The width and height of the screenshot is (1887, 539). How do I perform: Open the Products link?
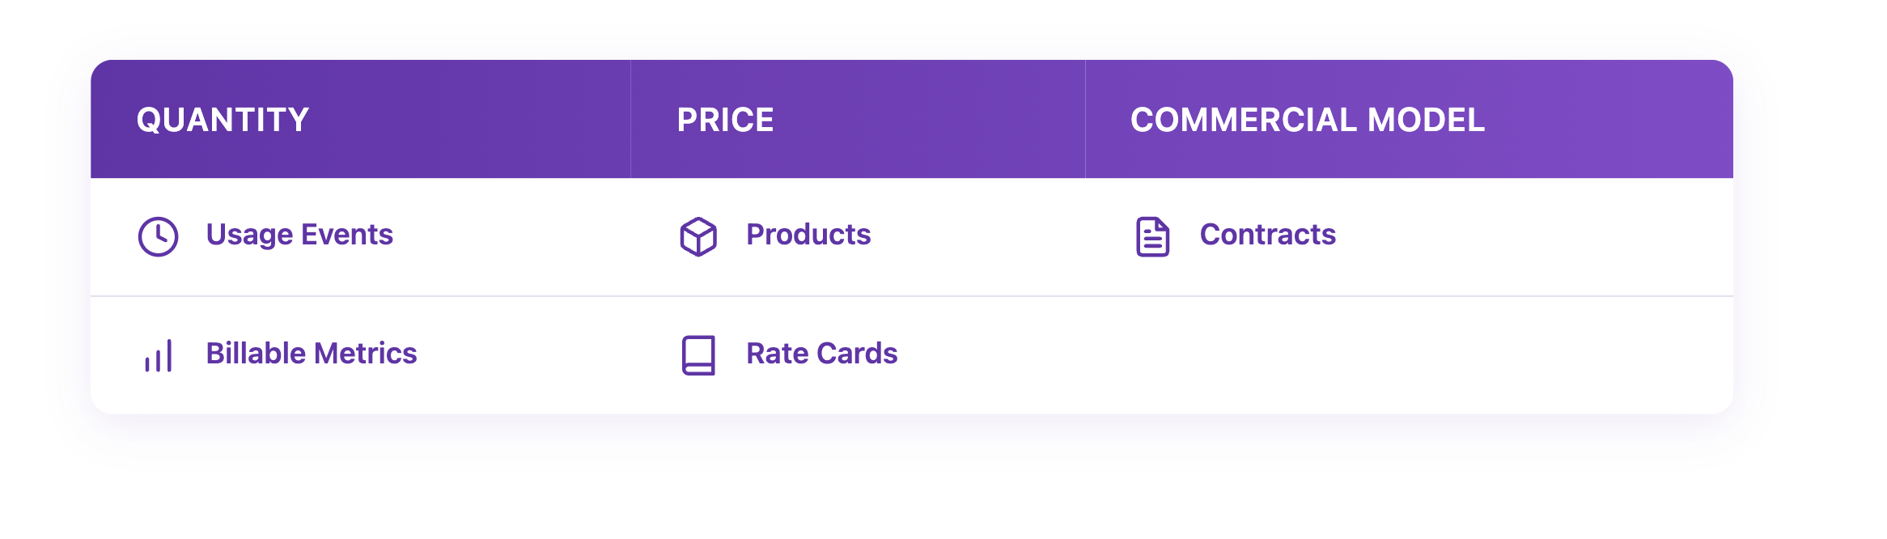click(808, 235)
